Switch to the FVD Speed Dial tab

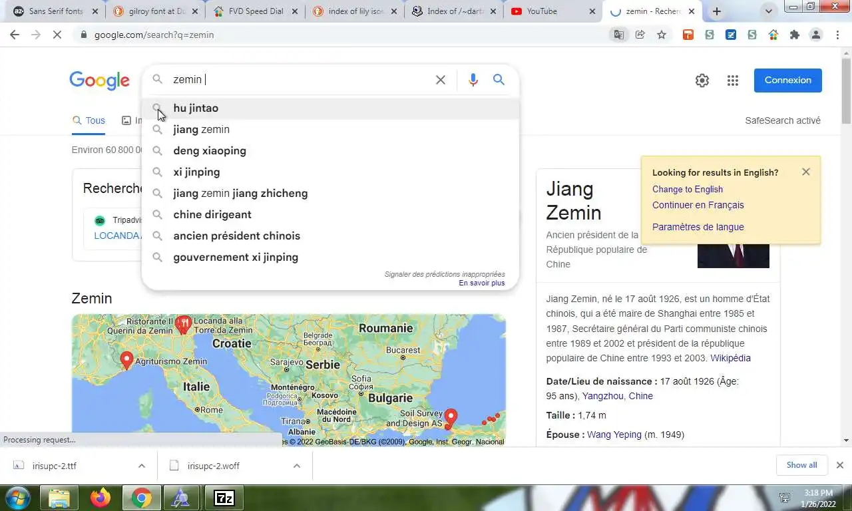[254, 11]
